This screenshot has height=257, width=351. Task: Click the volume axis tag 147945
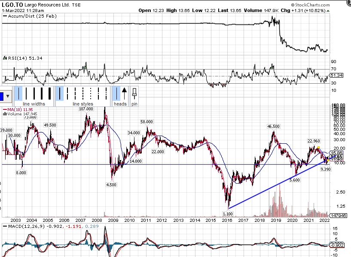tap(338, 216)
